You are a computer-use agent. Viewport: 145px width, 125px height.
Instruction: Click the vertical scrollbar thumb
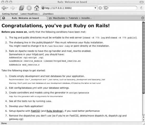tap(143, 58)
